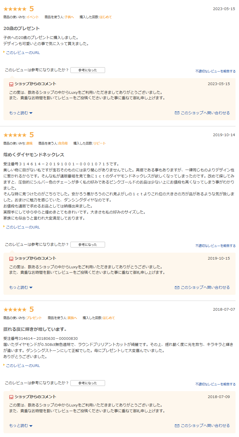Open このレビューのURL for 20歳のプレゼント review

pos(23,53)
